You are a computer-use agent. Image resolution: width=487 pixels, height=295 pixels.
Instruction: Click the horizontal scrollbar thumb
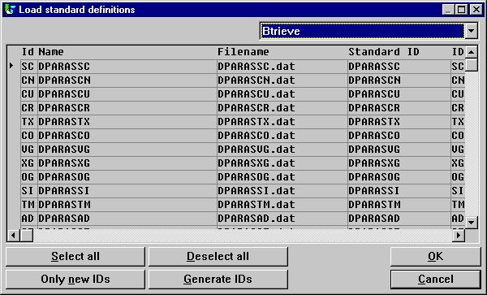click(x=27, y=236)
